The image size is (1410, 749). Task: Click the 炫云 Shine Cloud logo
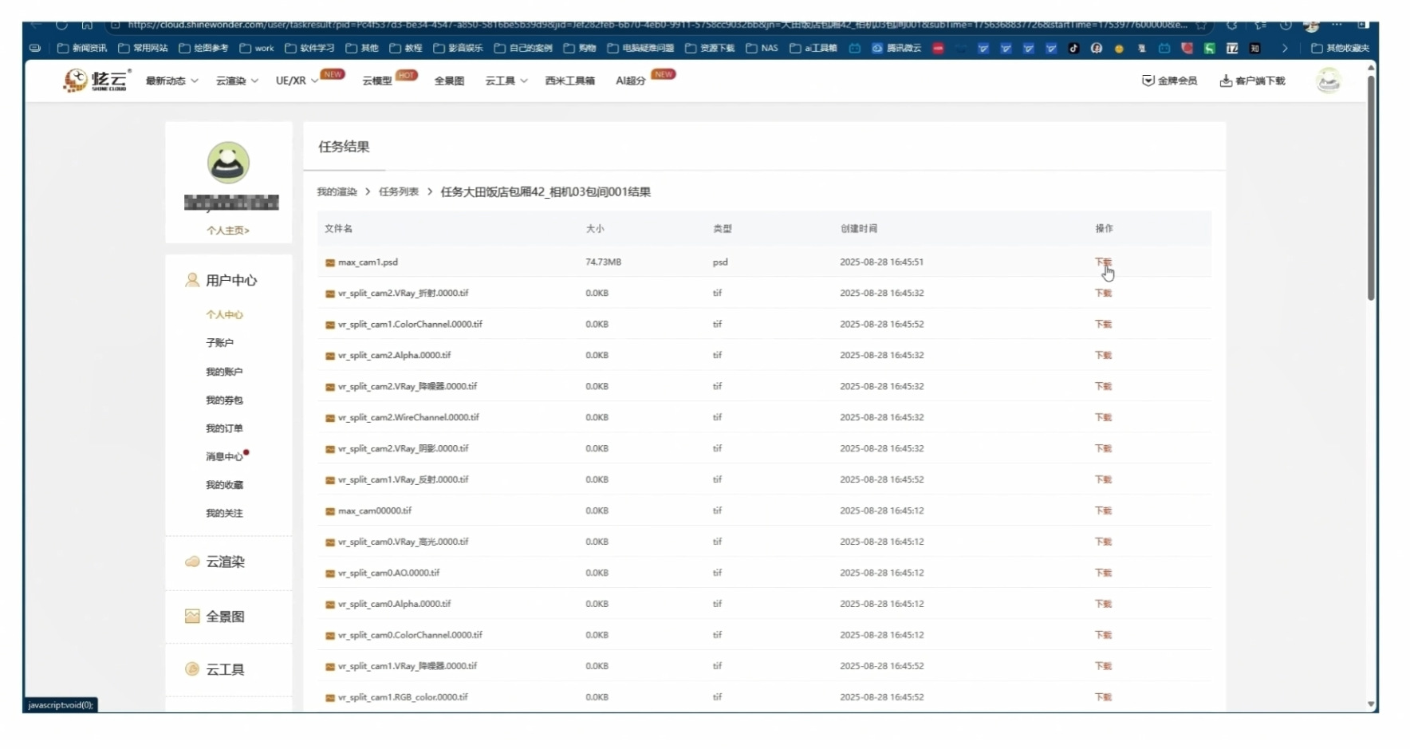point(95,81)
